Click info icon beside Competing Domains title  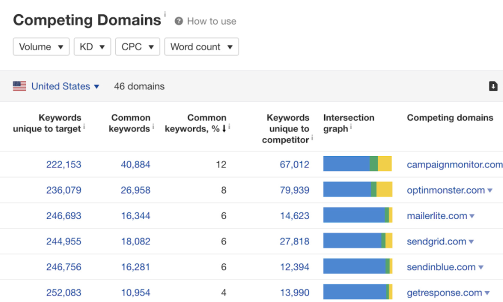click(165, 14)
